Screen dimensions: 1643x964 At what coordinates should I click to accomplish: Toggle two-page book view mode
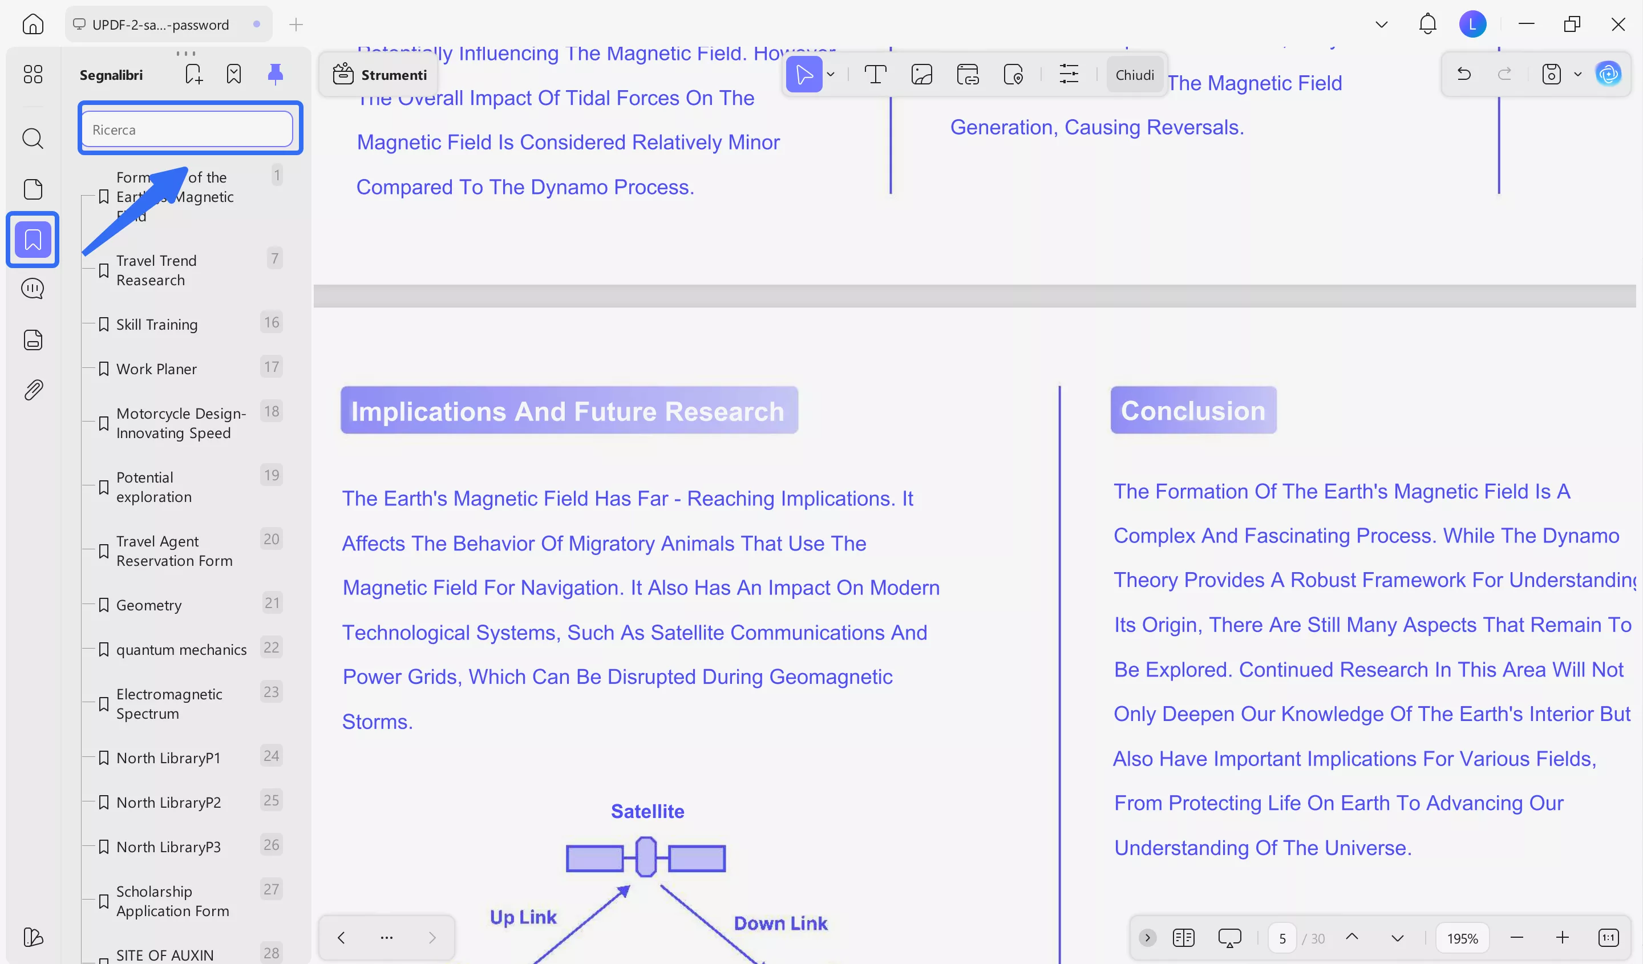tap(1184, 937)
